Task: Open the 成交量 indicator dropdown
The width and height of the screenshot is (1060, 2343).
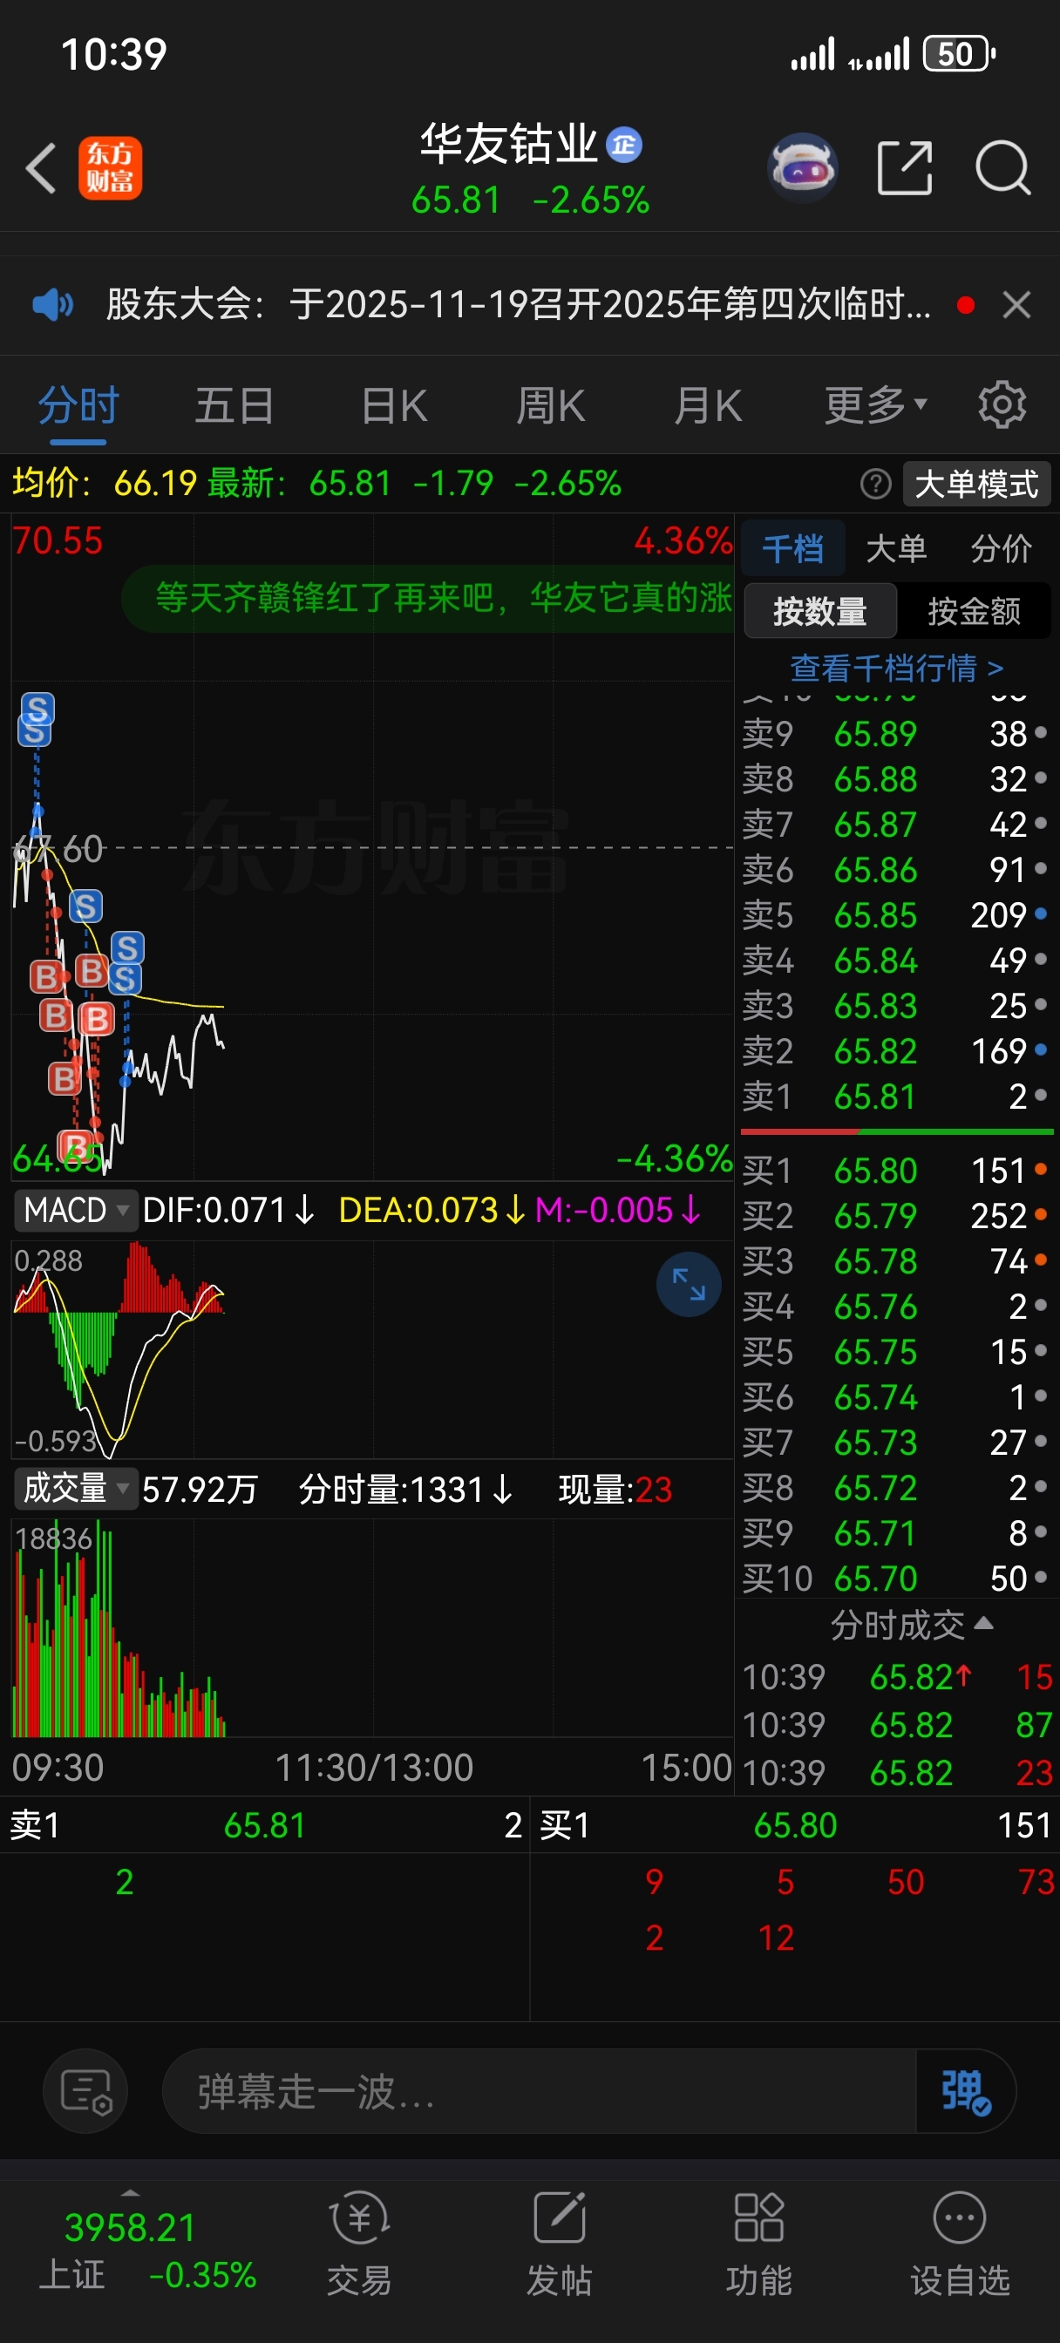Action: (76, 1489)
